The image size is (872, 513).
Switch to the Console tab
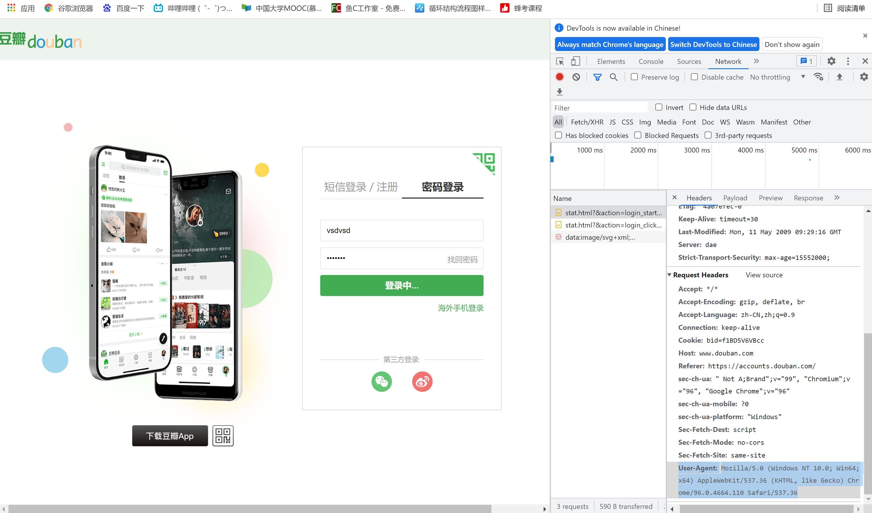tap(651, 61)
